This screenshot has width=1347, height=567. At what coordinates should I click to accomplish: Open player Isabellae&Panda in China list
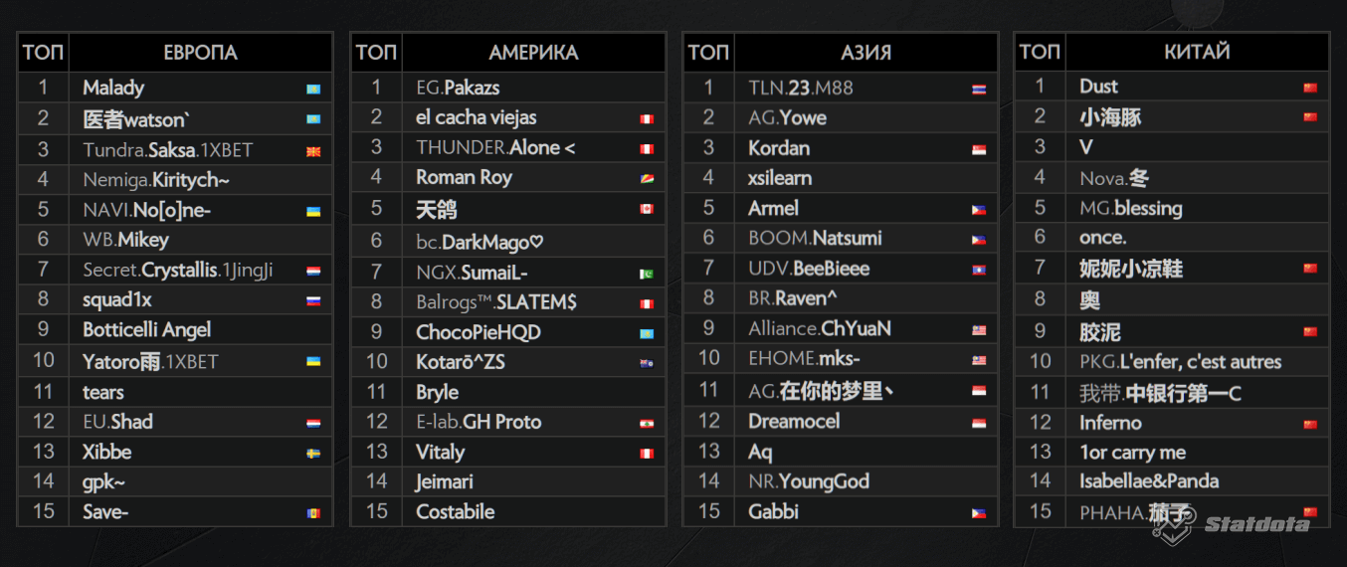tap(1149, 481)
